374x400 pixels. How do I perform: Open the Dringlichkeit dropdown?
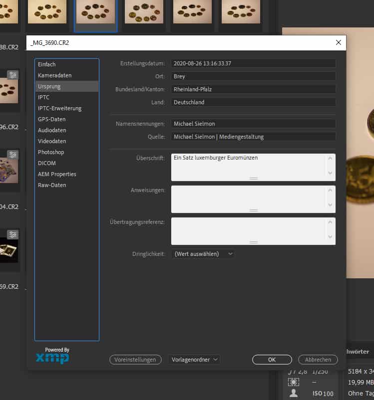click(203, 254)
